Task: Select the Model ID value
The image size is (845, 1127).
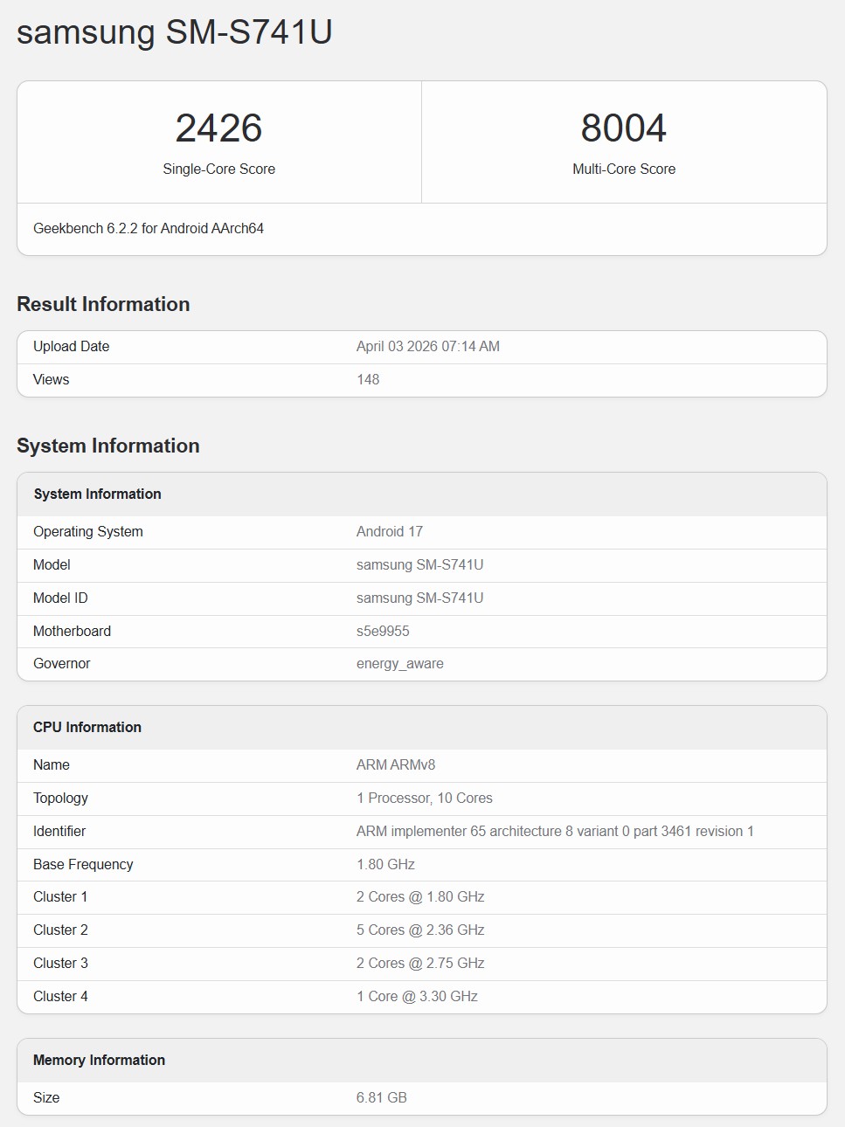Action: click(419, 598)
